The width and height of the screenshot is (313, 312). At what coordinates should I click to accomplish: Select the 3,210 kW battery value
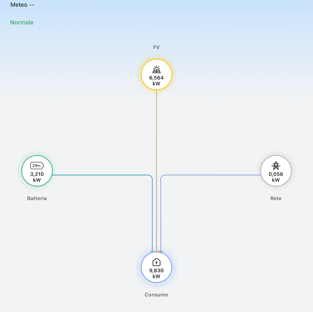pyautogui.click(x=37, y=177)
